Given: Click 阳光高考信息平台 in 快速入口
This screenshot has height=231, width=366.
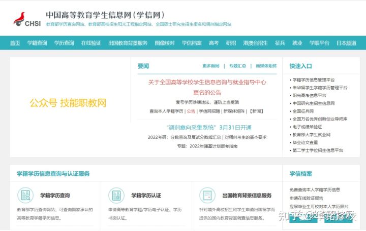Looking at the screenshot, I should coord(309,95).
